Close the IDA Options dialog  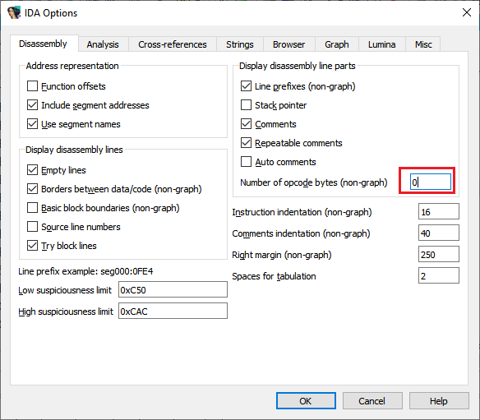click(467, 12)
